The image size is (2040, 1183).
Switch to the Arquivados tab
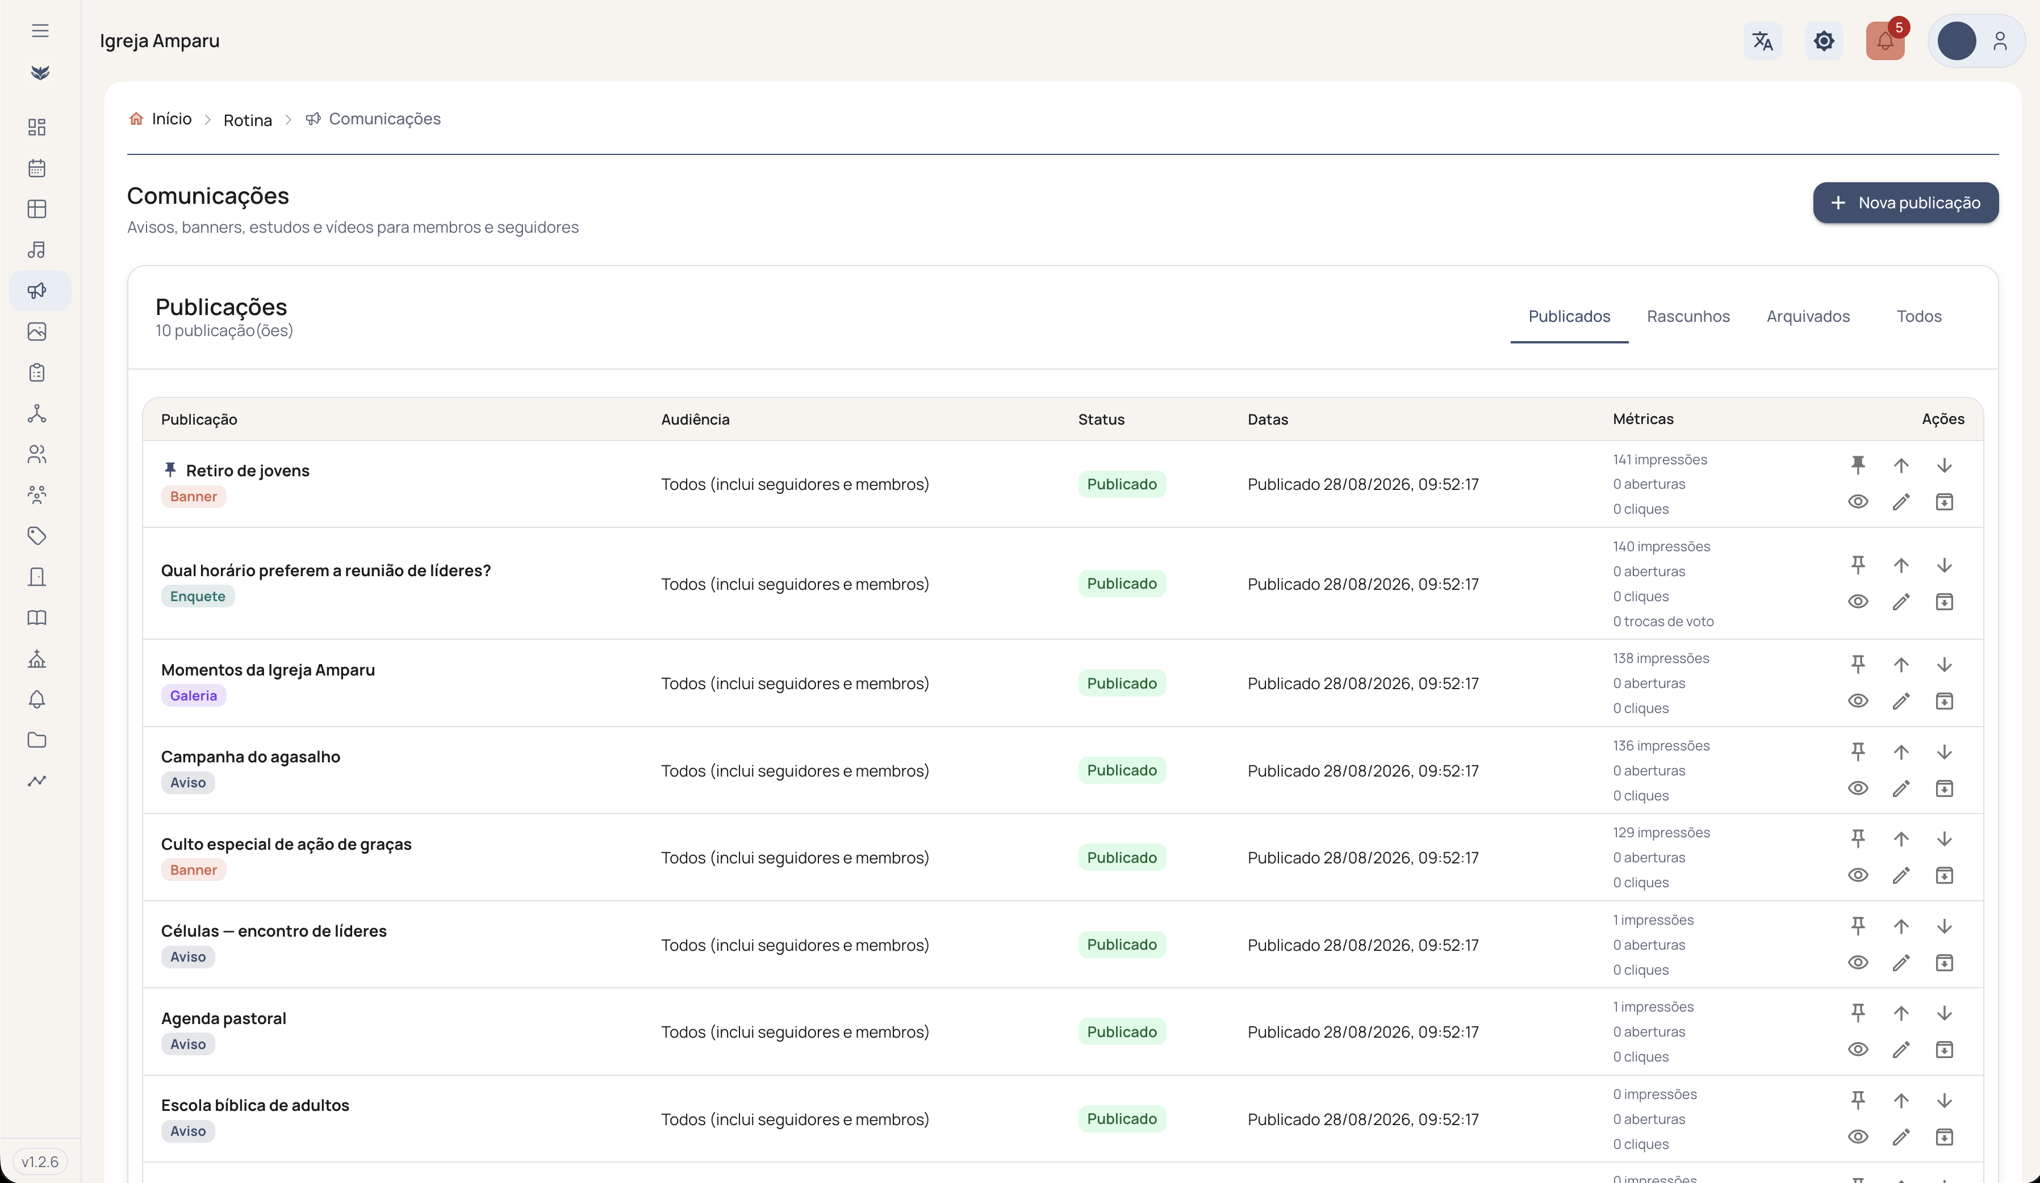[1808, 316]
